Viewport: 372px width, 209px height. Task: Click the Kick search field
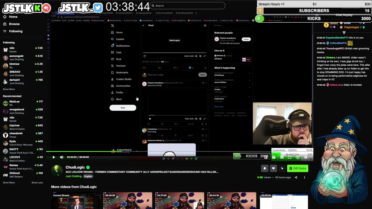(x=187, y=6)
